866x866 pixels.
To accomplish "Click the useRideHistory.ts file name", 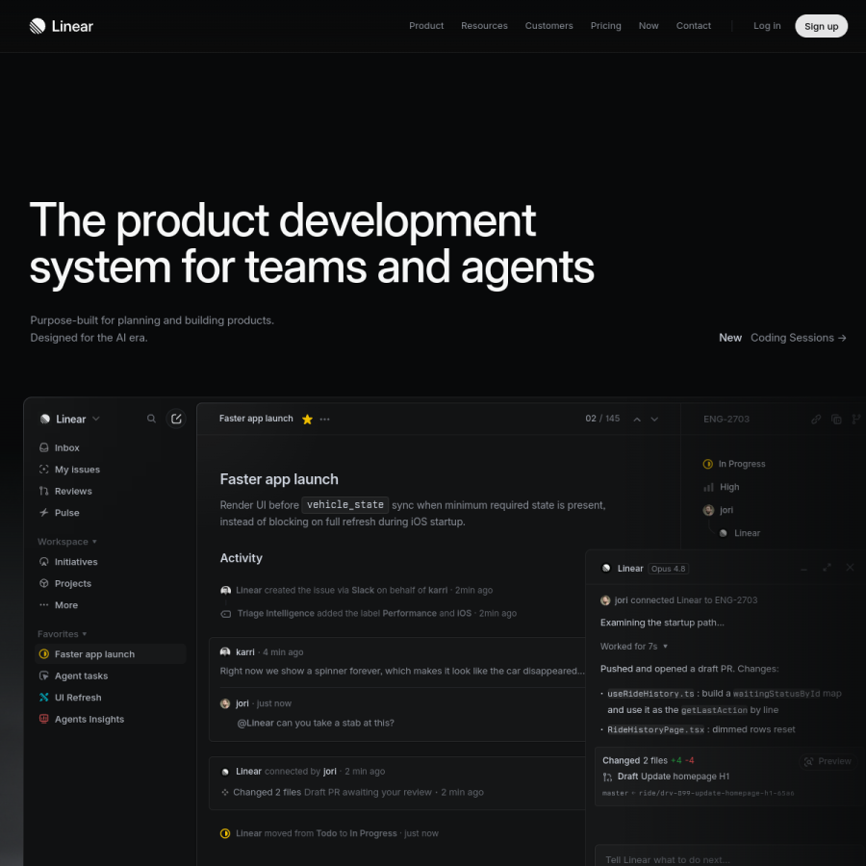I will tap(650, 694).
